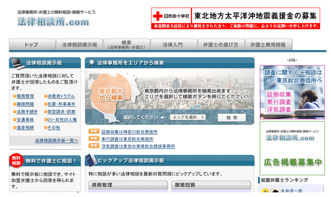The image size is (331, 197).
Task: Click the Japanese Red Cross banner icon
Action: (x=158, y=16)
